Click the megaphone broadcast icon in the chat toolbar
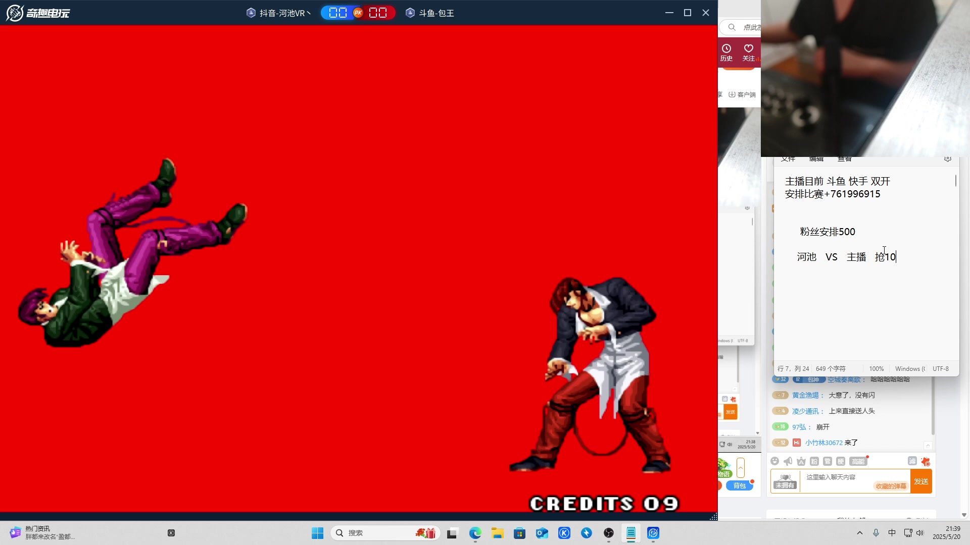Screen dimensions: 970x545 click(788, 461)
